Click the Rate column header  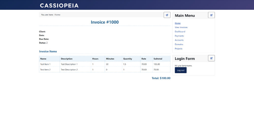coord(146,59)
